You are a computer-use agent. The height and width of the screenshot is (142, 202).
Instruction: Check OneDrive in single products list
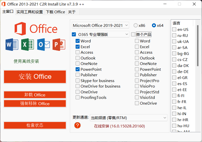pos(137,103)
